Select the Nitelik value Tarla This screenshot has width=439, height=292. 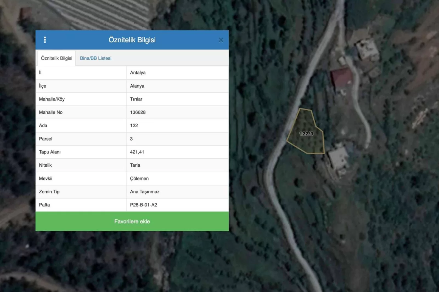pyautogui.click(x=135, y=165)
